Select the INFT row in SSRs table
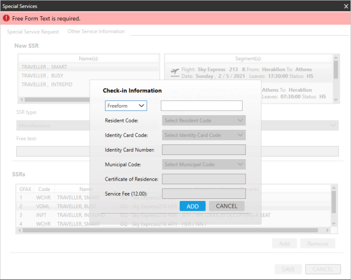 click(x=44, y=215)
